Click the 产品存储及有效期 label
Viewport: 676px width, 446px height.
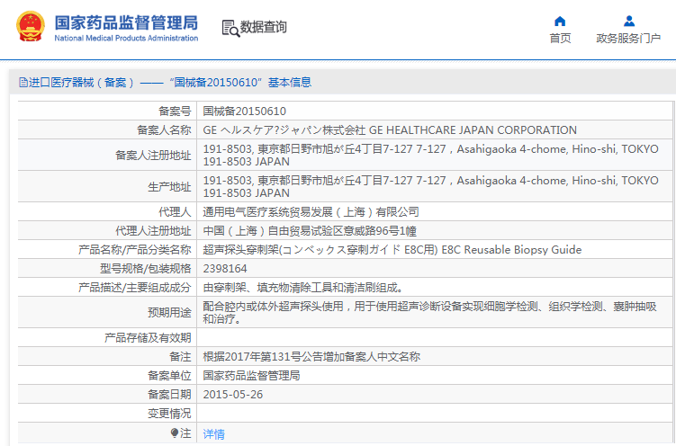[x=148, y=337]
